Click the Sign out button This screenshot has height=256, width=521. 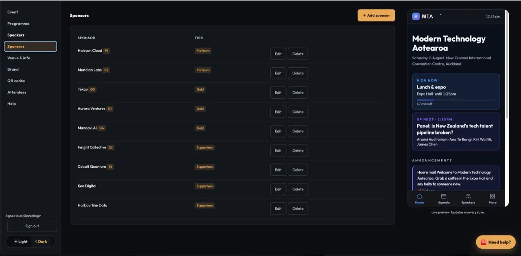tap(32, 226)
